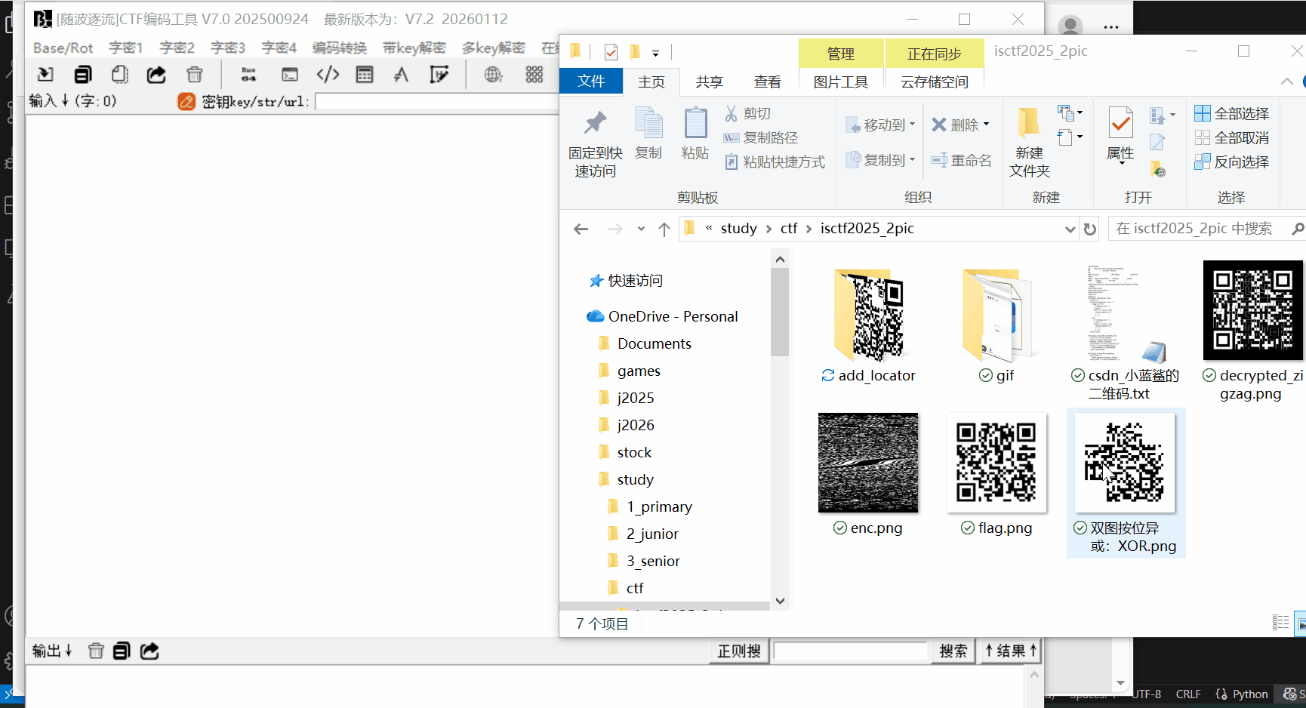Click 重命名 in the ribbon
The height and width of the screenshot is (708, 1306).
tap(961, 160)
